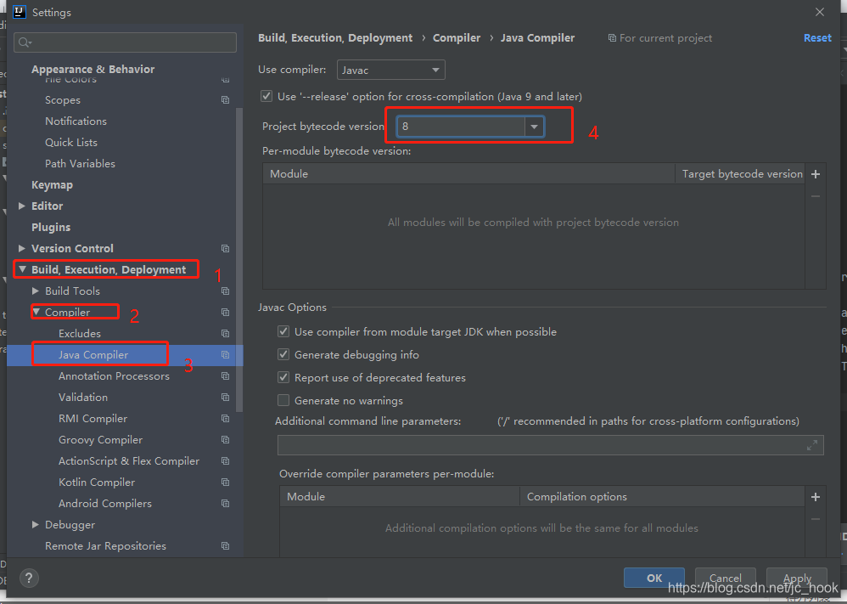The width and height of the screenshot is (847, 604).
Task: Click the project-level icon beside Excludes
Action: (x=225, y=334)
